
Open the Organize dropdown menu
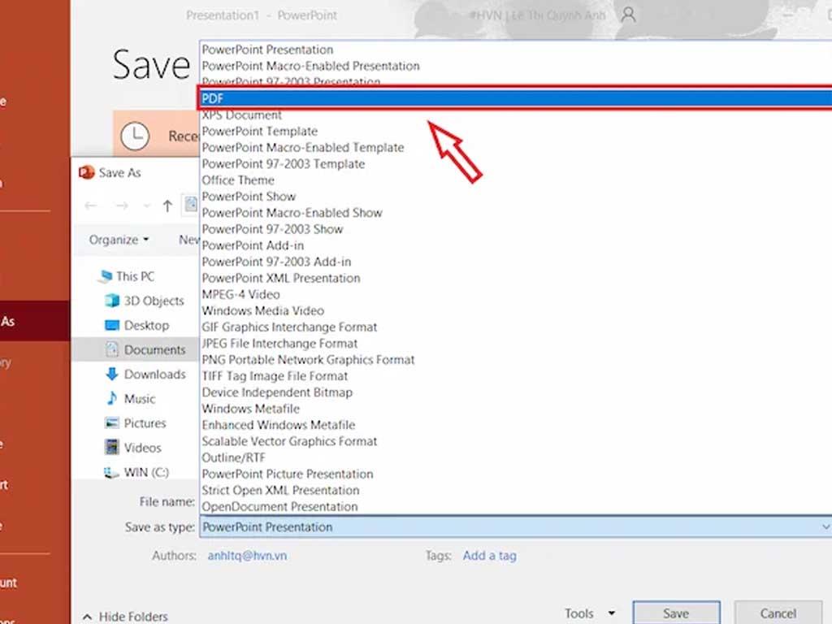click(119, 240)
